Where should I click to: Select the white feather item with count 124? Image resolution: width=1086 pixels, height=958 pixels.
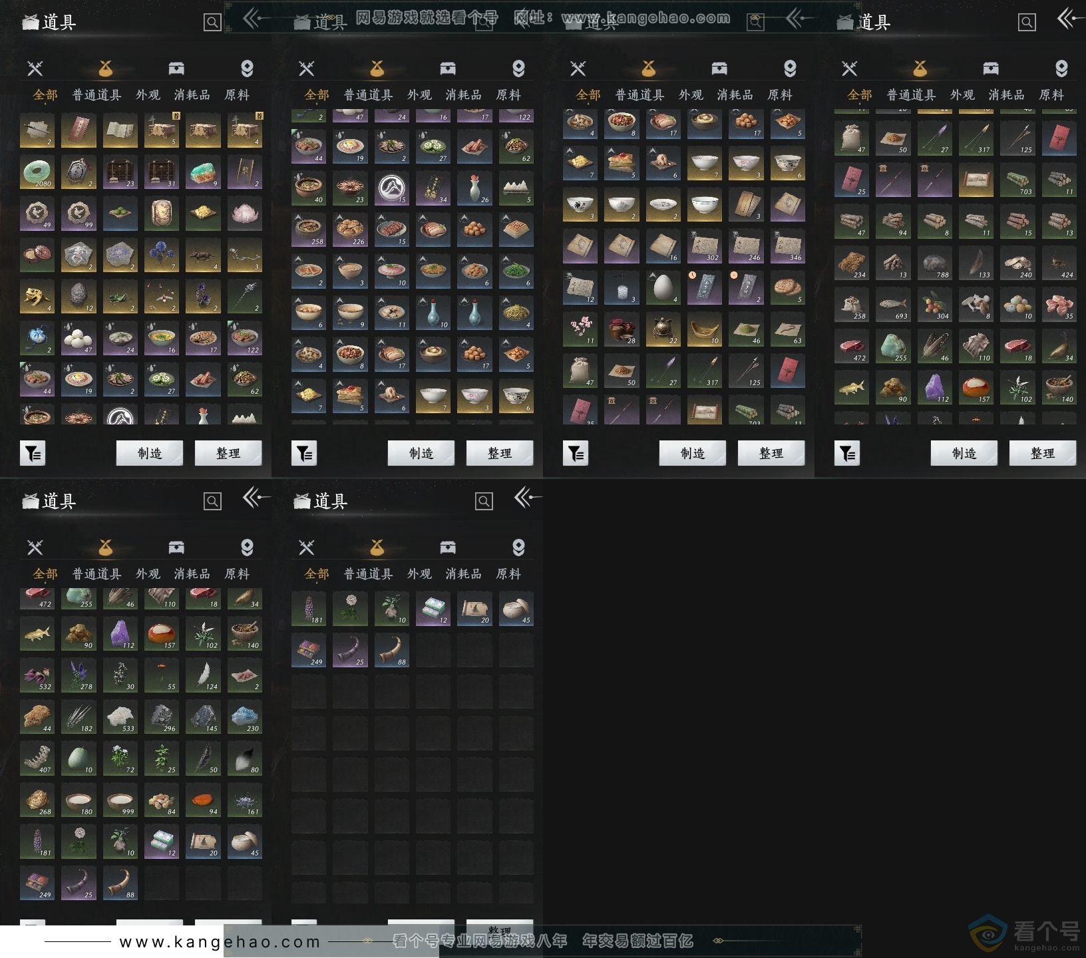click(x=203, y=675)
